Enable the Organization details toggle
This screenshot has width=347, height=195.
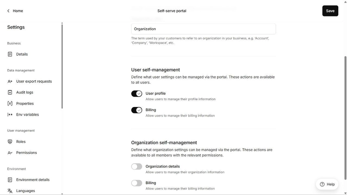(137, 166)
